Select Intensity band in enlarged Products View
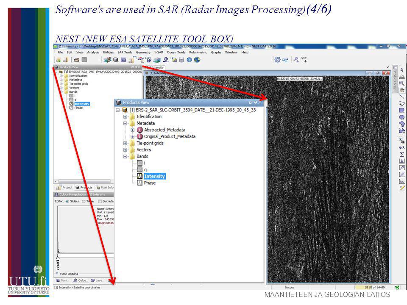 click(x=154, y=176)
